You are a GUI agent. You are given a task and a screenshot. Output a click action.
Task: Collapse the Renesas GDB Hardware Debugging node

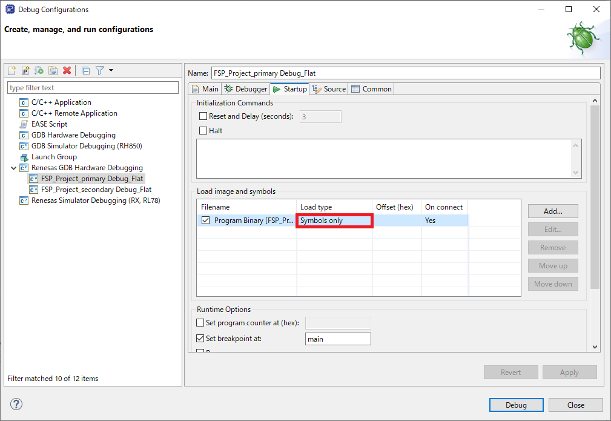13,168
